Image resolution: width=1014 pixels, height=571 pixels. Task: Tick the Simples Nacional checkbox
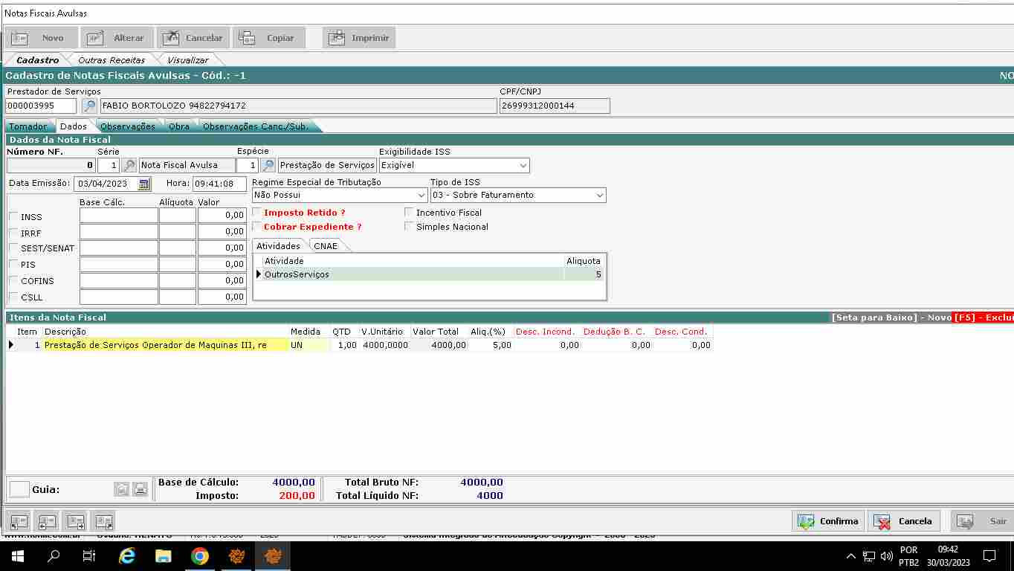pyautogui.click(x=409, y=227)
